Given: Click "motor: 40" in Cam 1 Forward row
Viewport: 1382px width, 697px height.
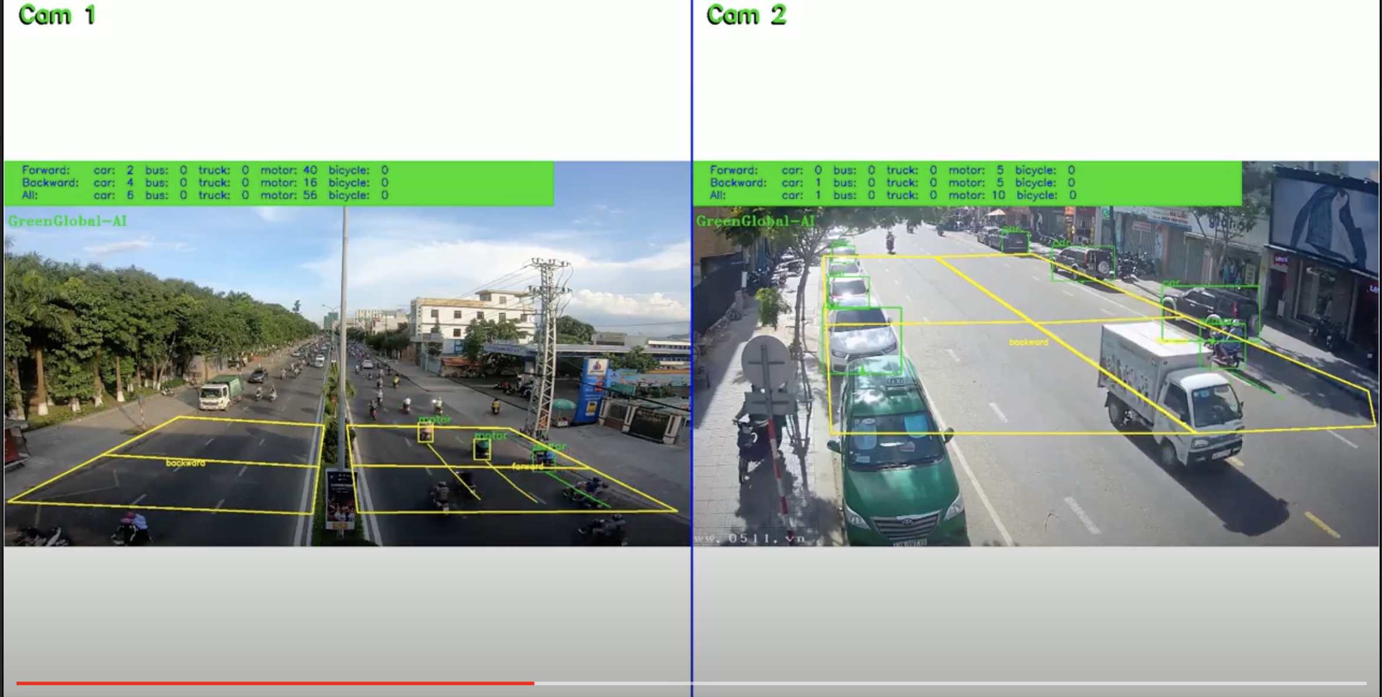Looking at the screenshot, I should tap(289, 170).
